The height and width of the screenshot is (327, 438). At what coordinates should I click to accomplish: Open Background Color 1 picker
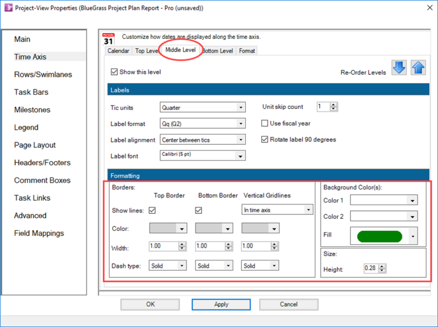[384, 200]
